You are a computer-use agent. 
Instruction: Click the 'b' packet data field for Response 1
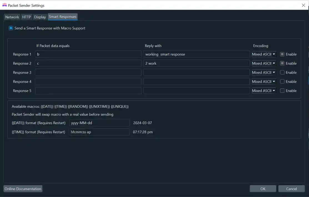tap(88, 54)
